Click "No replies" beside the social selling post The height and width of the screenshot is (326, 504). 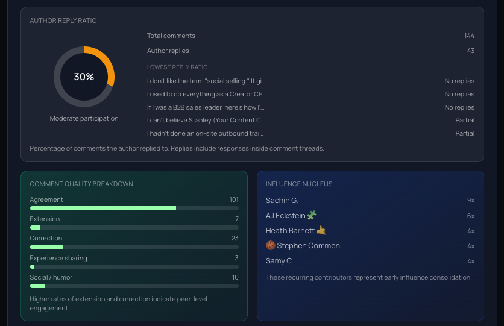click(459, 81)
